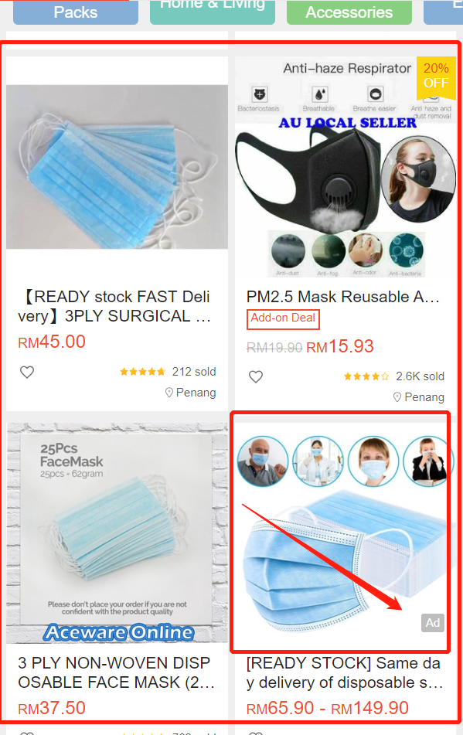Viewport: 463px width, 735px height.
Task: Click location pin under 2.6K sold
Action: coord(397,397)
